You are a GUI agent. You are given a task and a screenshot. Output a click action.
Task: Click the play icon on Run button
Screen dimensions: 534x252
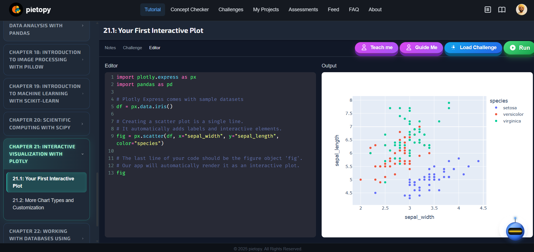513,48
